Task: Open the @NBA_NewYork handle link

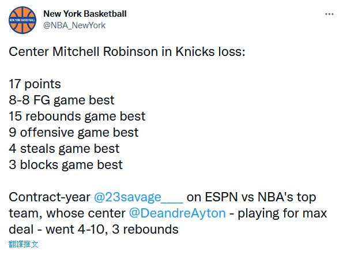Action: pos(74,25)
